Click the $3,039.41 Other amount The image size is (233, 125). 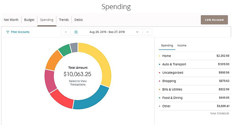click(x=223, y=106)
